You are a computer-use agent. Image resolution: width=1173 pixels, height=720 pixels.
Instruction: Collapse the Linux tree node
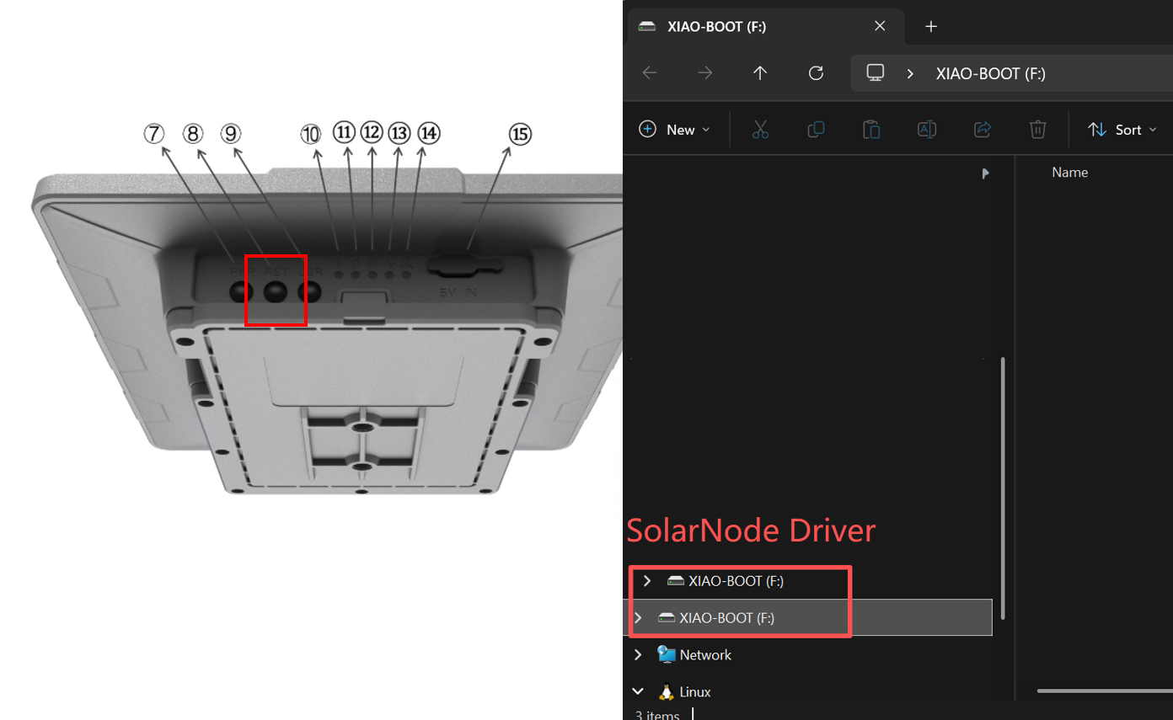[638, 691]
